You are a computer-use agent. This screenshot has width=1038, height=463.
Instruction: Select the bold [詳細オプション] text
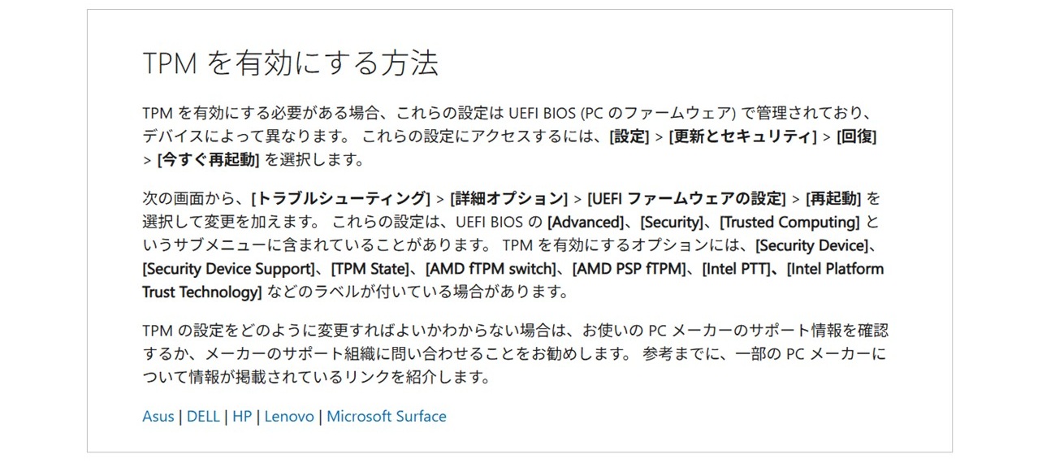coord(508,198)
